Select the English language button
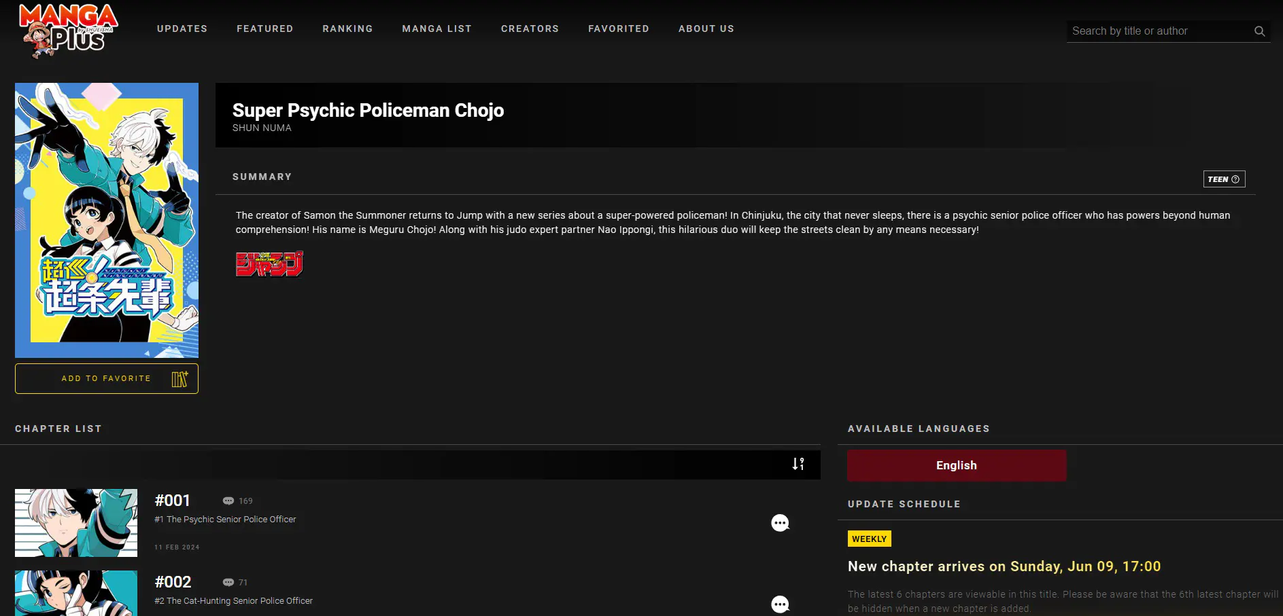Screen dimensions: 1283x616 tap(957, 465)
